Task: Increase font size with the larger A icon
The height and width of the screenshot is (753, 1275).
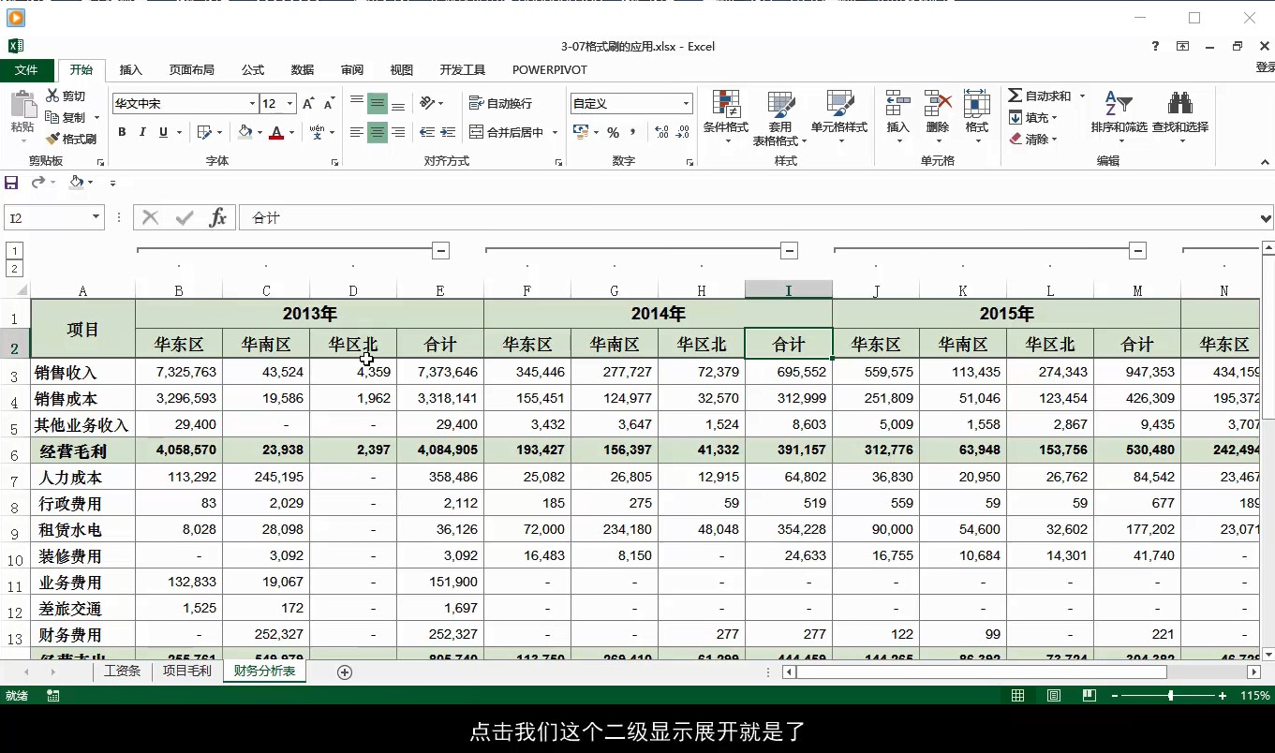Action: point(308,104)
